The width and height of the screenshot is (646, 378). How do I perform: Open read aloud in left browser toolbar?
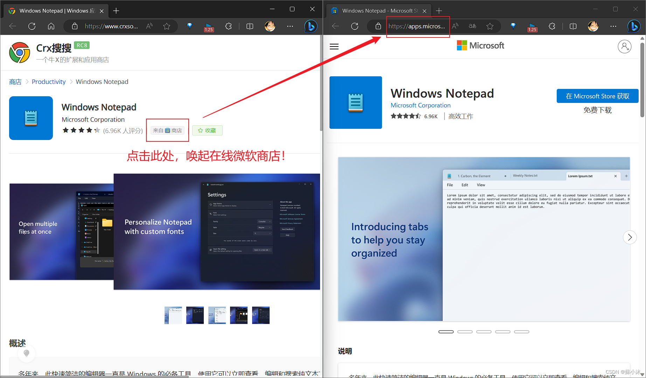pos(150,26)
